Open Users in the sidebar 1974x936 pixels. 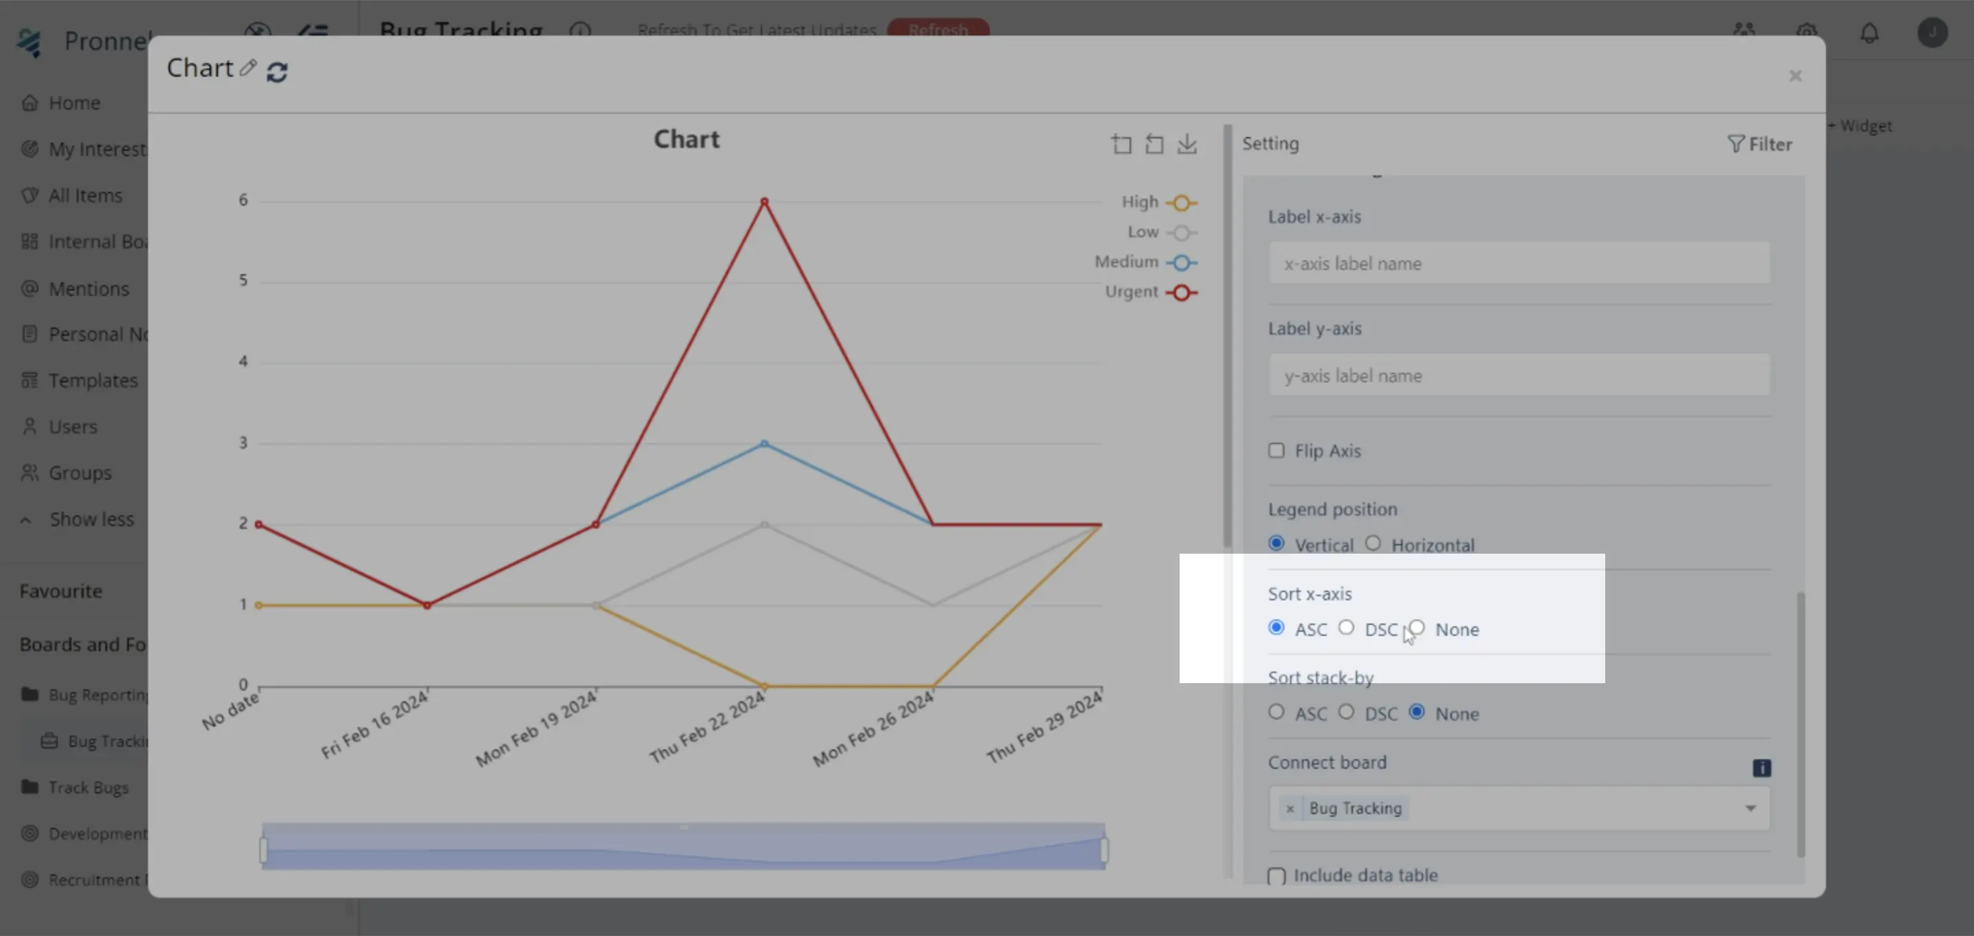pos(73,427)
